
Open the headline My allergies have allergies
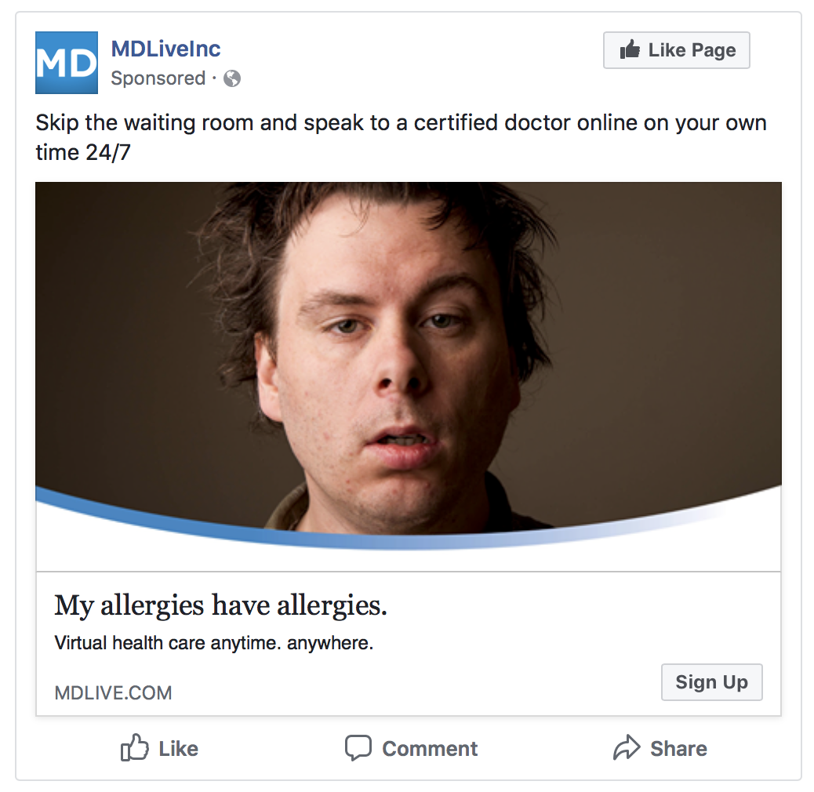220,605
